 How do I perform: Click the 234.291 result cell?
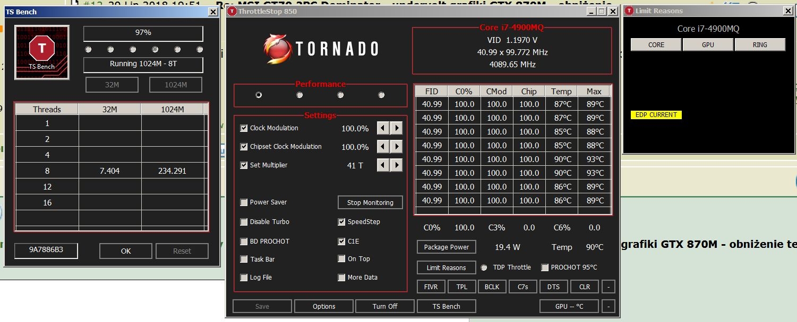[173, 171]
